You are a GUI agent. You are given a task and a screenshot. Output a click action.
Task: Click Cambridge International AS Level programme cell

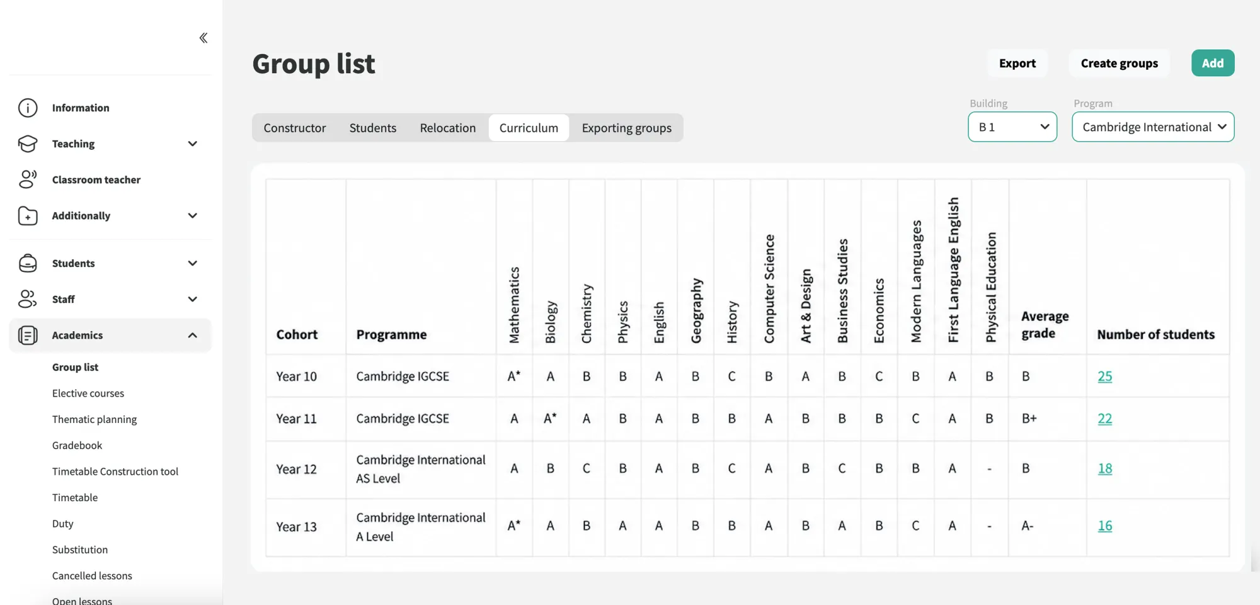pyautogui.click(x=421, y=469)
